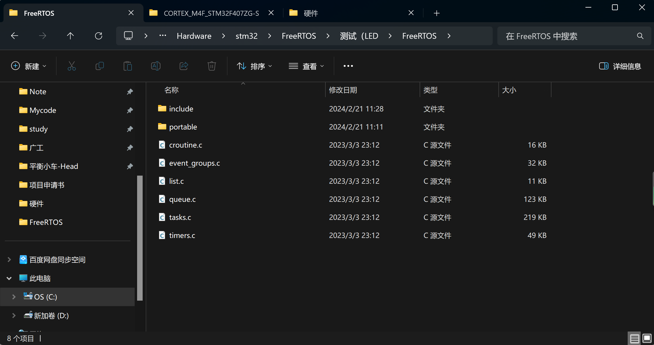Close the FreeRTOS tab

[x=131, y=13]
